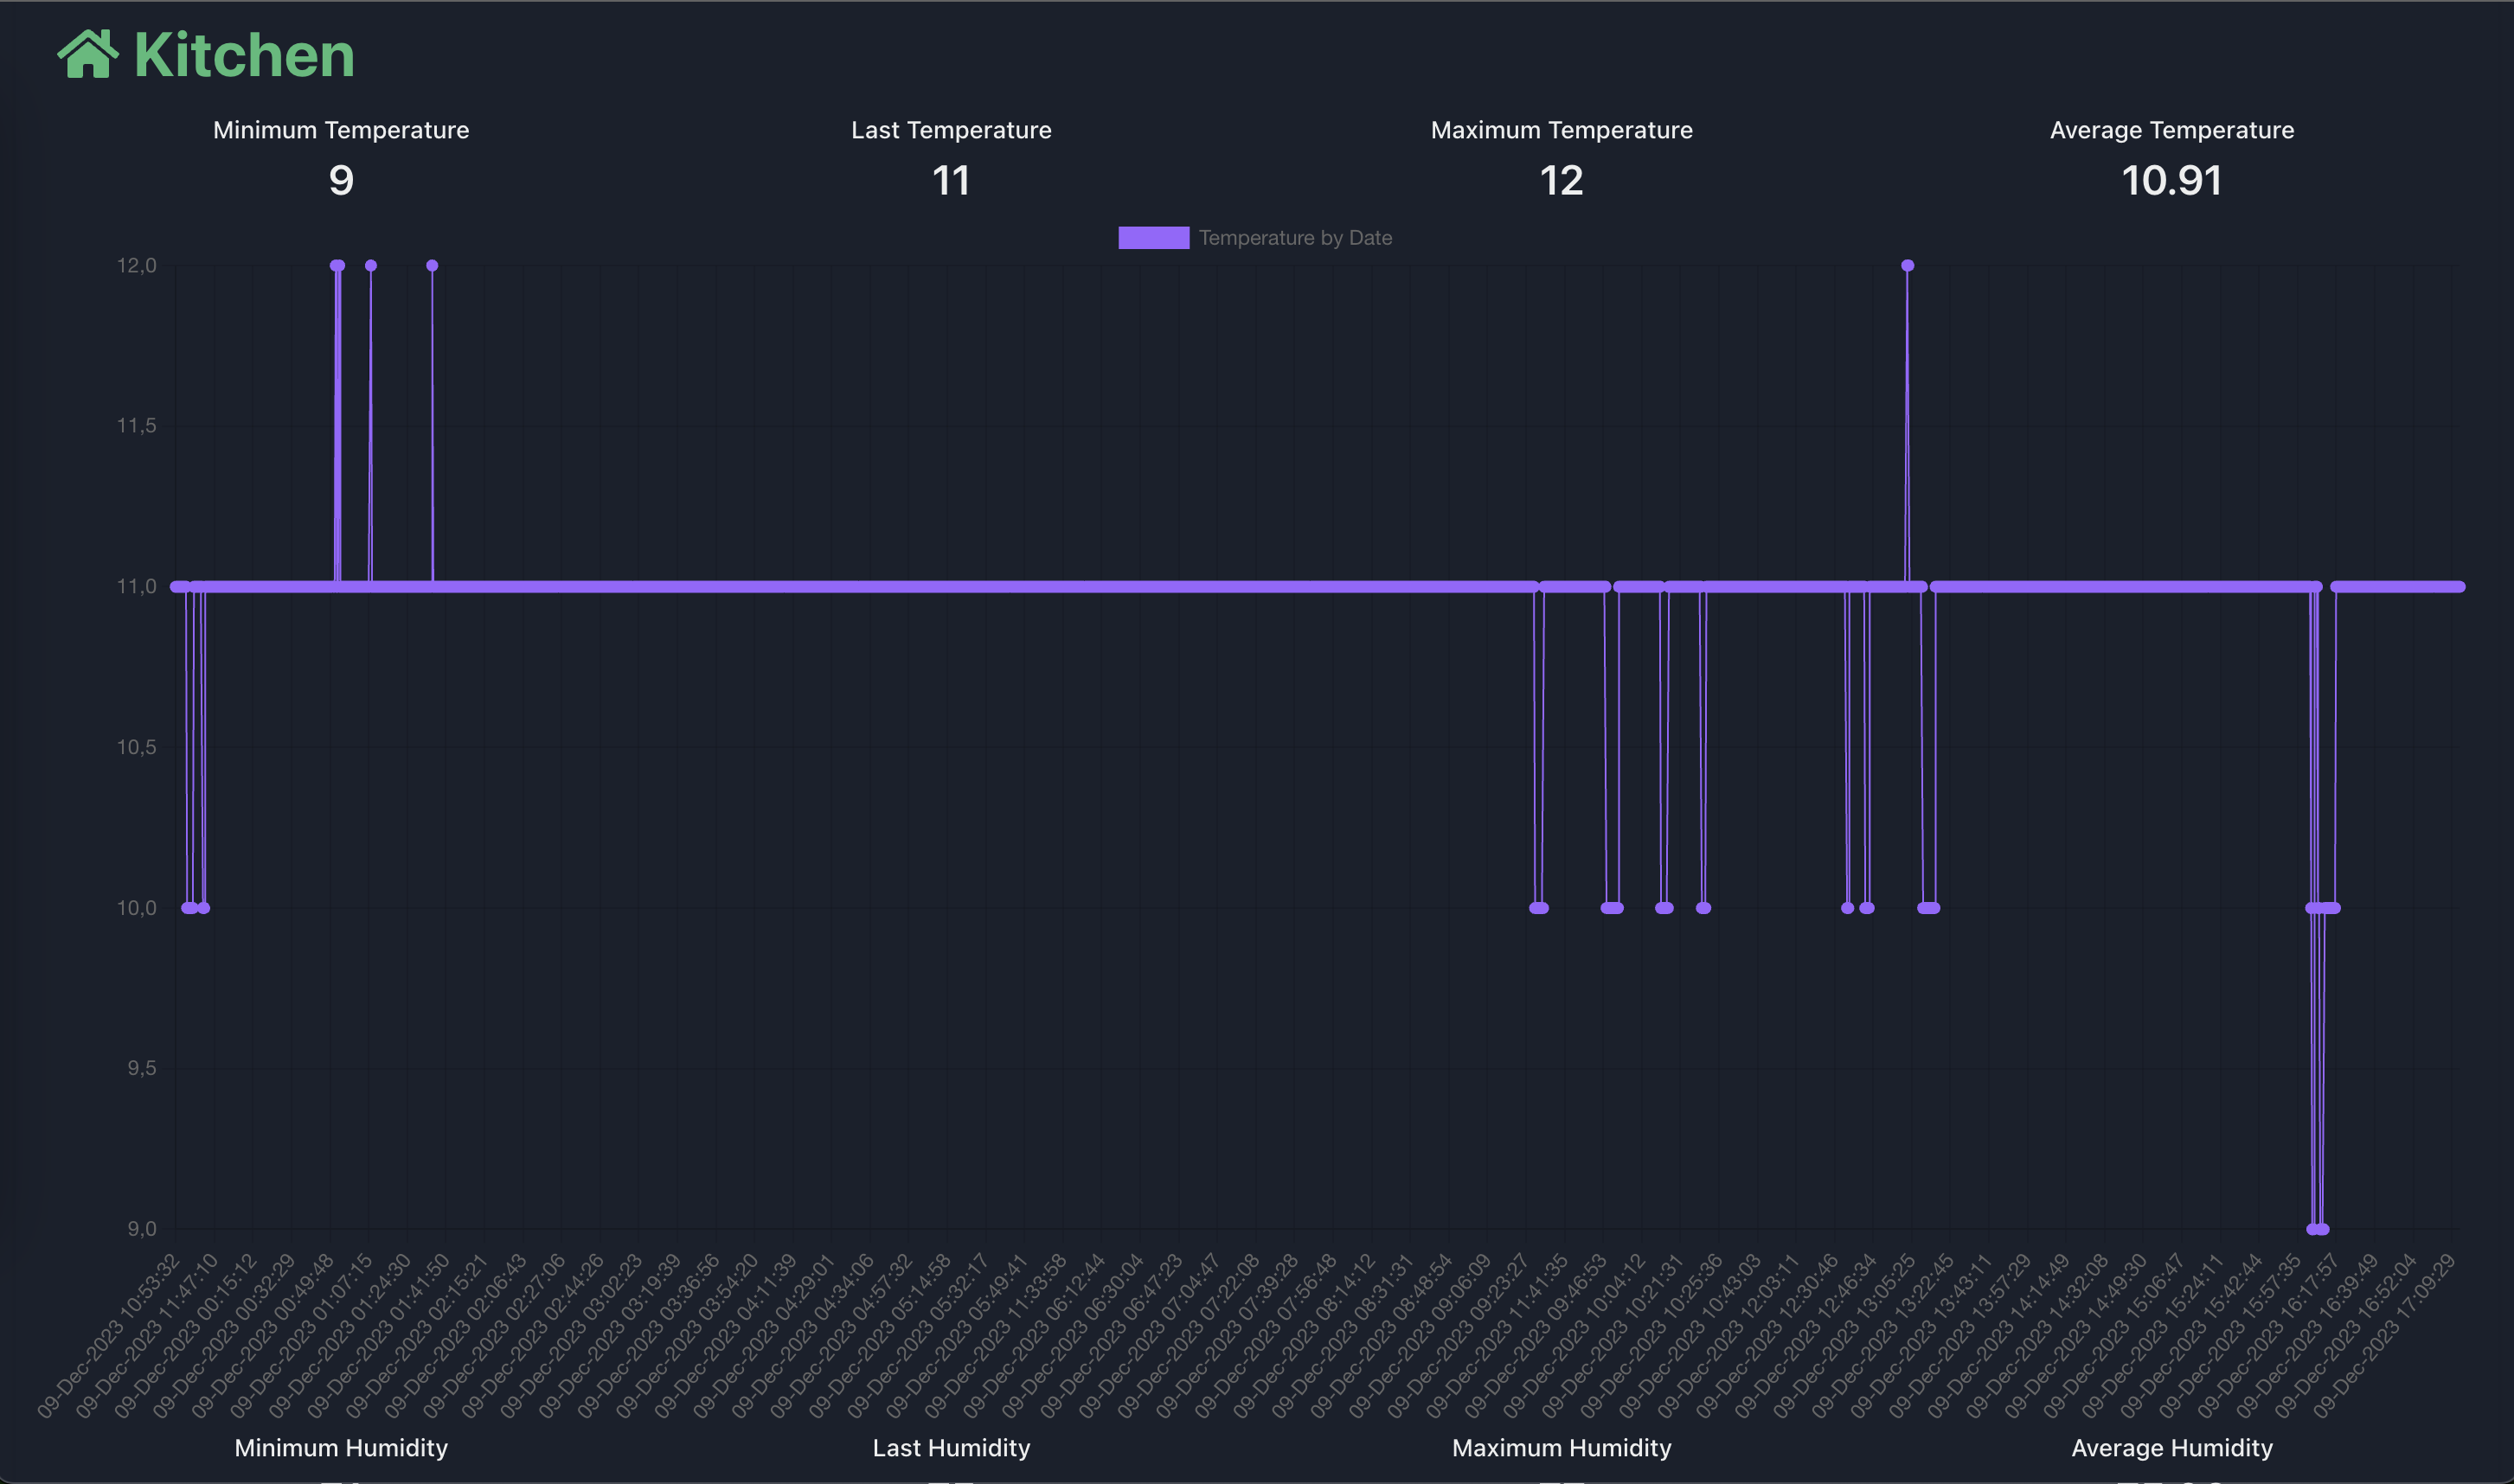
Task: Toggle the purple Temperature by Date legend swatch
Action: (1153, 238)
